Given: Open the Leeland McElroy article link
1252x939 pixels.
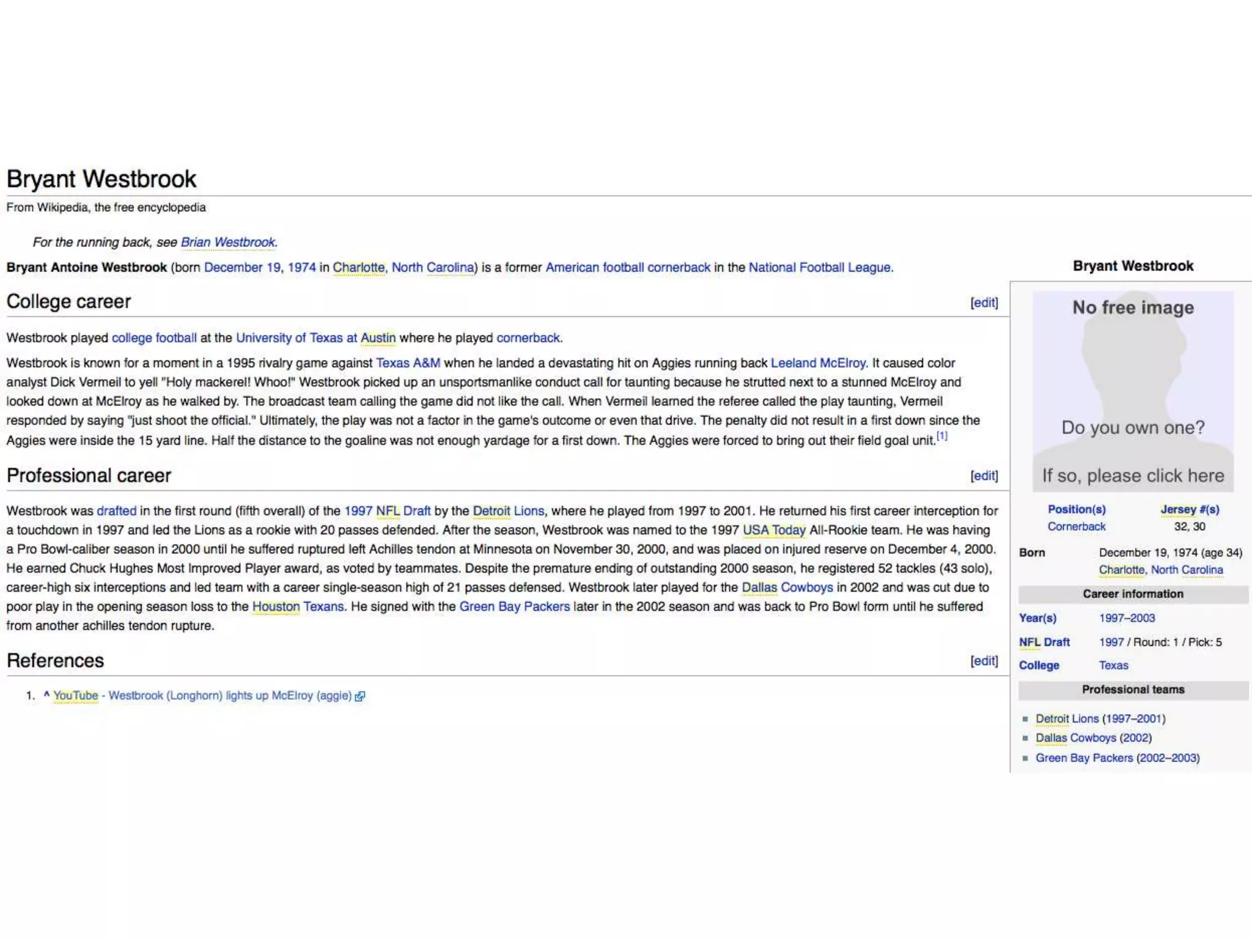Looking at the screenshot, I should (818, 363).
